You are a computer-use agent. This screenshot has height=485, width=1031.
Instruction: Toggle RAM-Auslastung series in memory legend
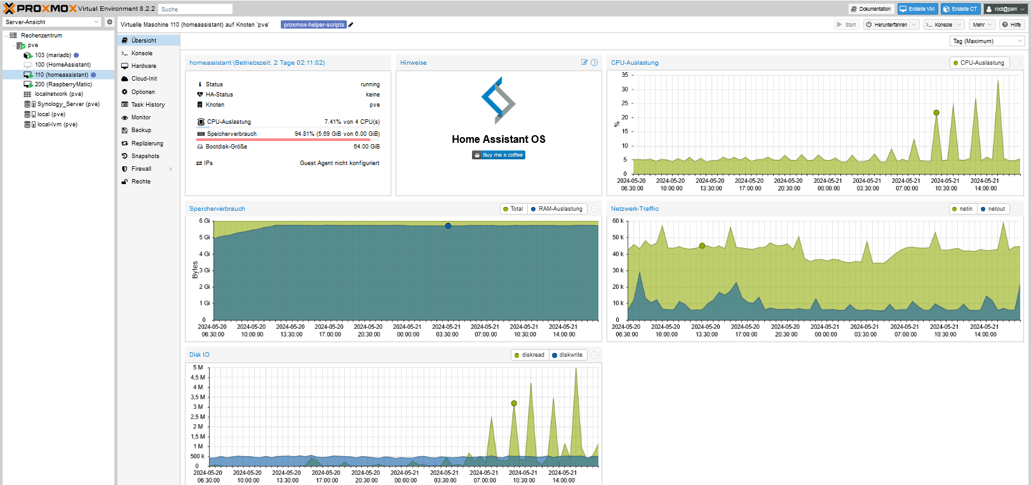[556, 209]
